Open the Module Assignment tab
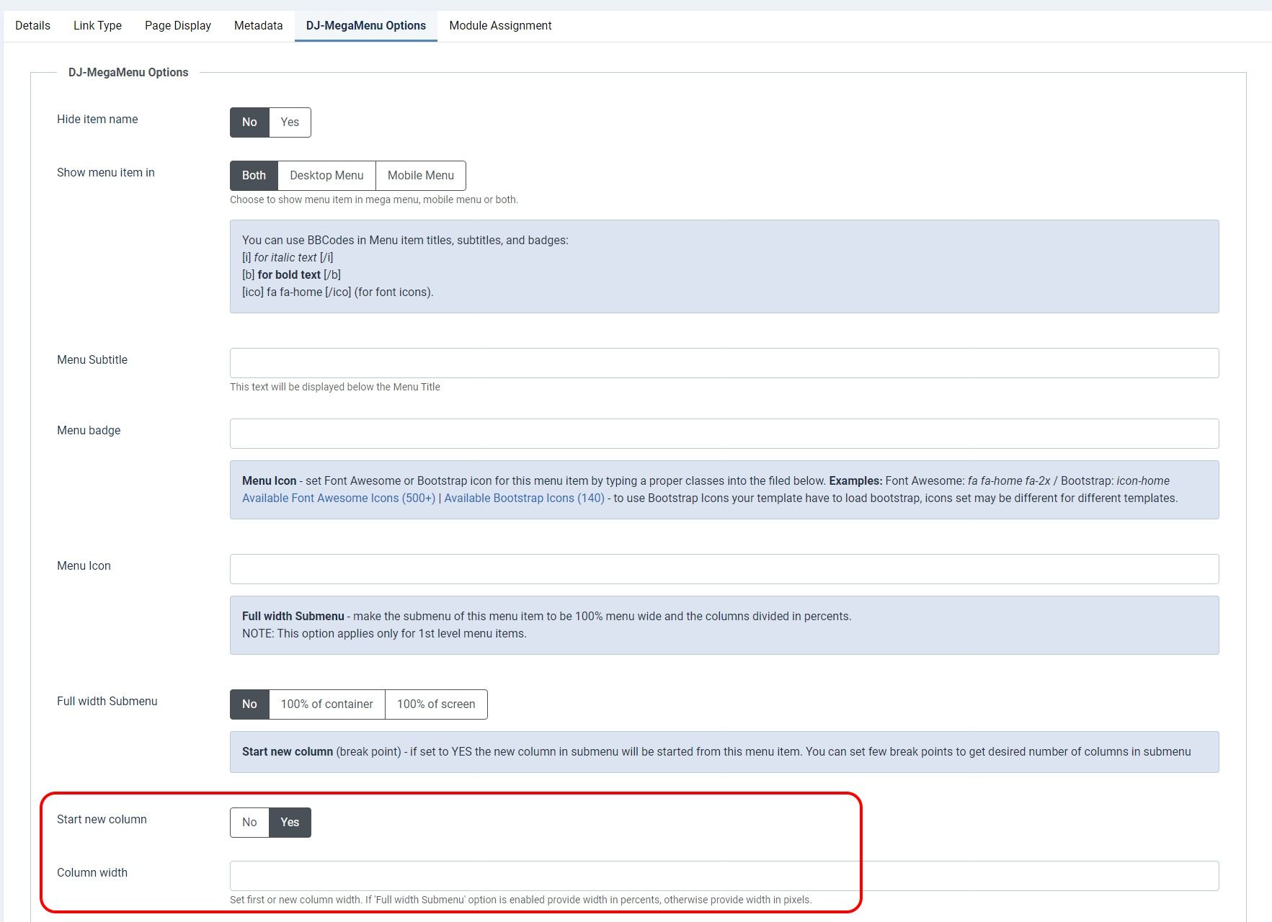The width and height of the screenshot is (1272, 922). point(500,25)
